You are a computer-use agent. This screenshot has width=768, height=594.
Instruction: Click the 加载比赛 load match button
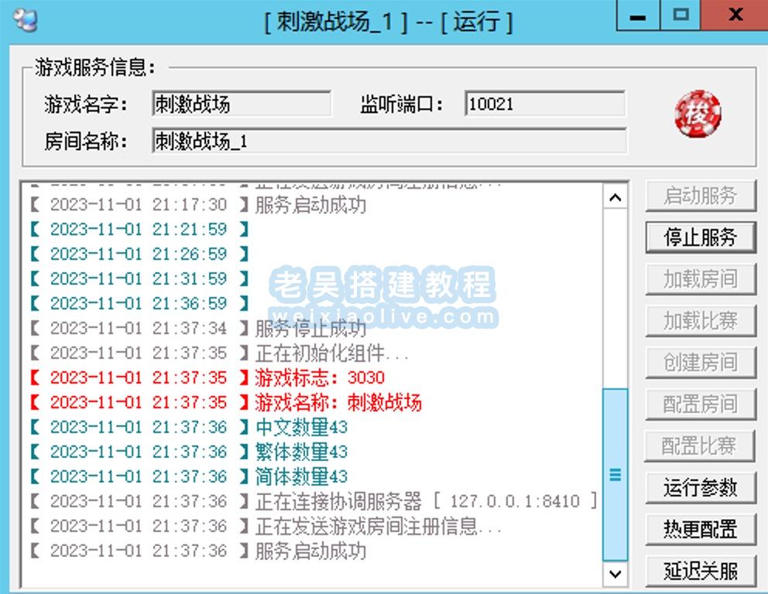[x=699, y=321]
